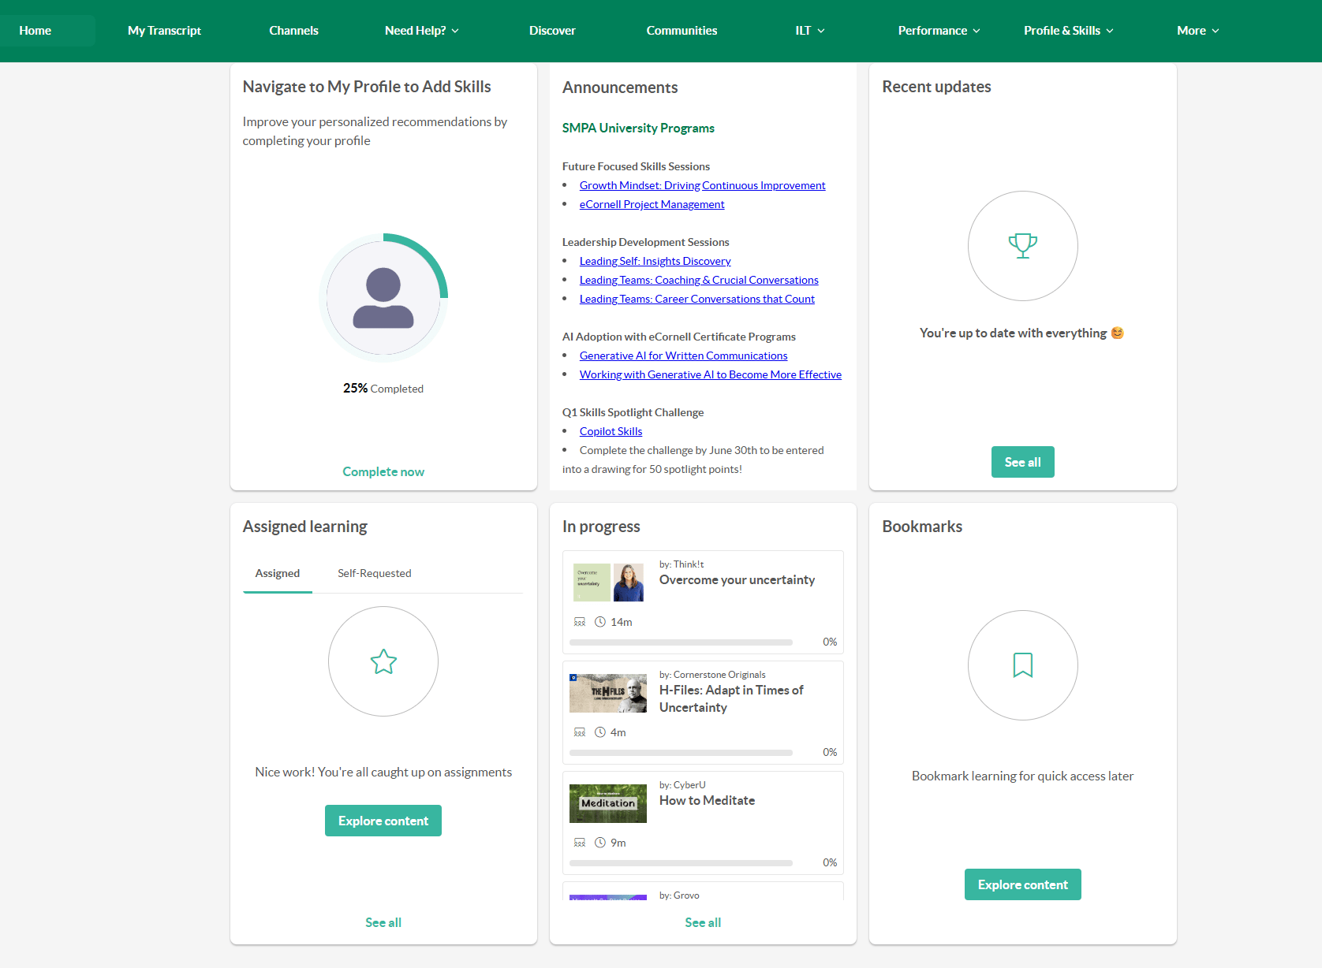Click Explore content in Bookmarks

point(1023,884)
